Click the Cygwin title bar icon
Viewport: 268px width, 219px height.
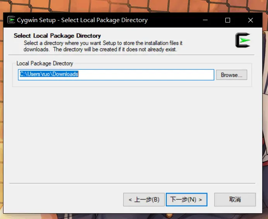point(11,20)
